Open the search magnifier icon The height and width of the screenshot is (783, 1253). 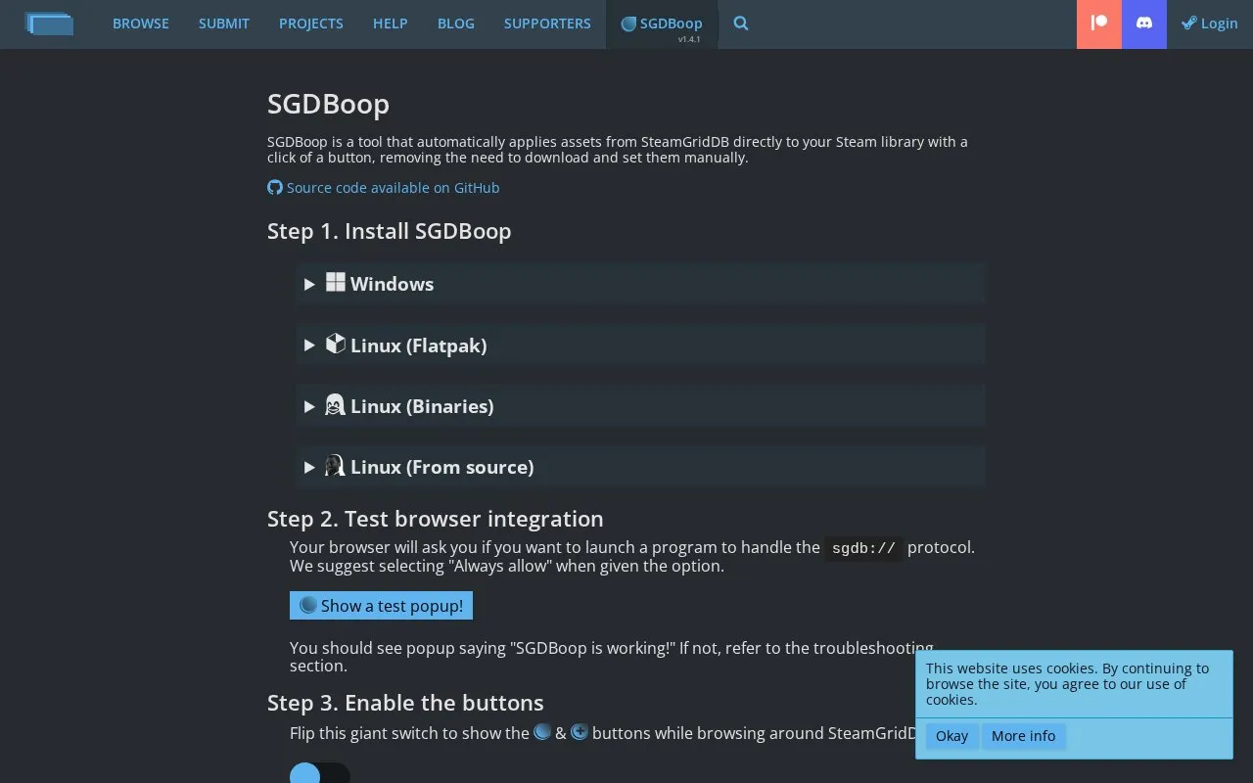click(741, 23)
